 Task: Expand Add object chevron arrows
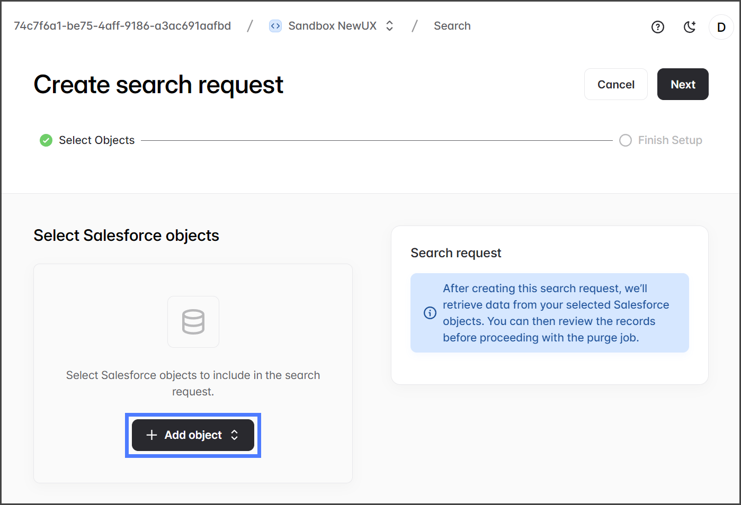(235, 435)
